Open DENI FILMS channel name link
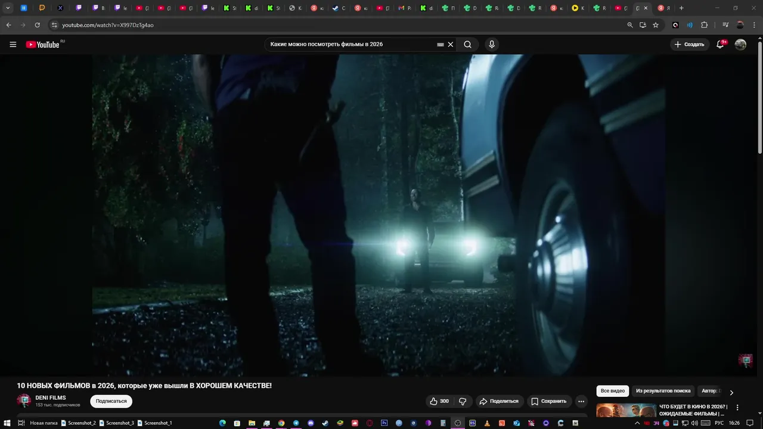This screenshot has height=429, width=763. (x=51, y=397)
